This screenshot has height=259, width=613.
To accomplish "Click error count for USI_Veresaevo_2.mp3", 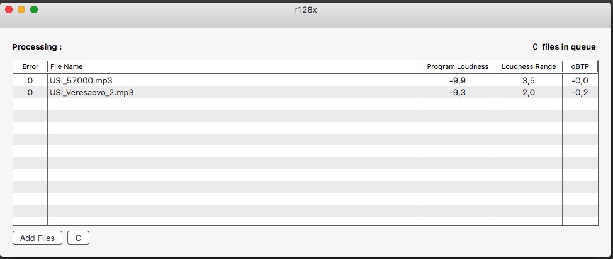I will 30,92.
